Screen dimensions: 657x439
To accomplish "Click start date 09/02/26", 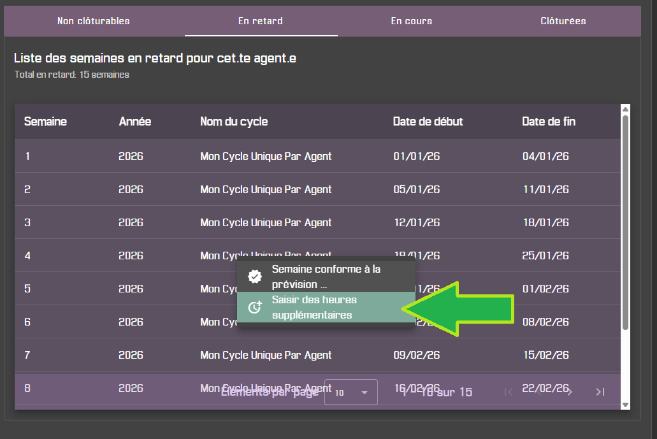I will pos(417,355).
